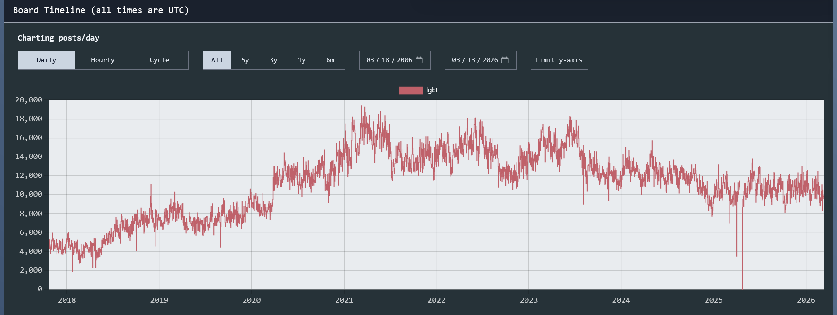This screenshot has width=837, height=315.
Task: Switch to Cycle charting mode
Action: click(159, 60)
